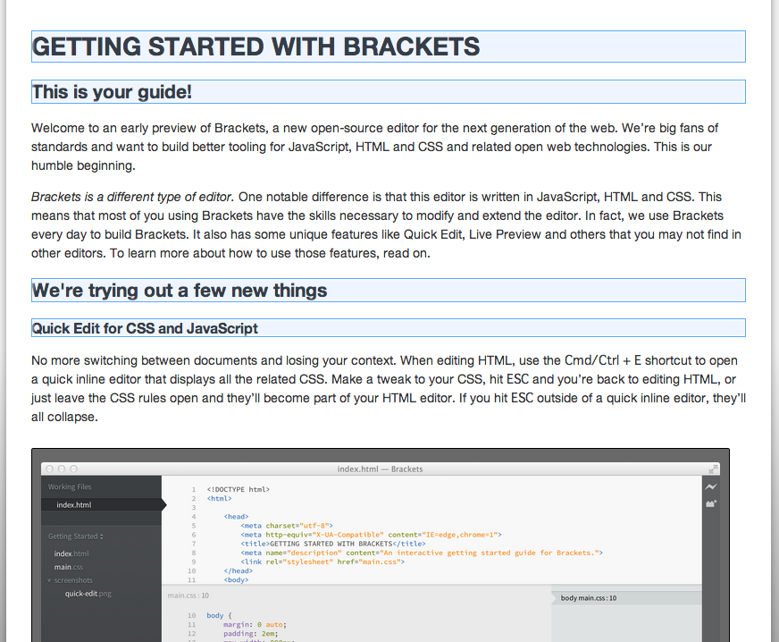Select index.html under Working Files
The height and width of the screenshot is (642, 779).
click(x=73, y=505)
